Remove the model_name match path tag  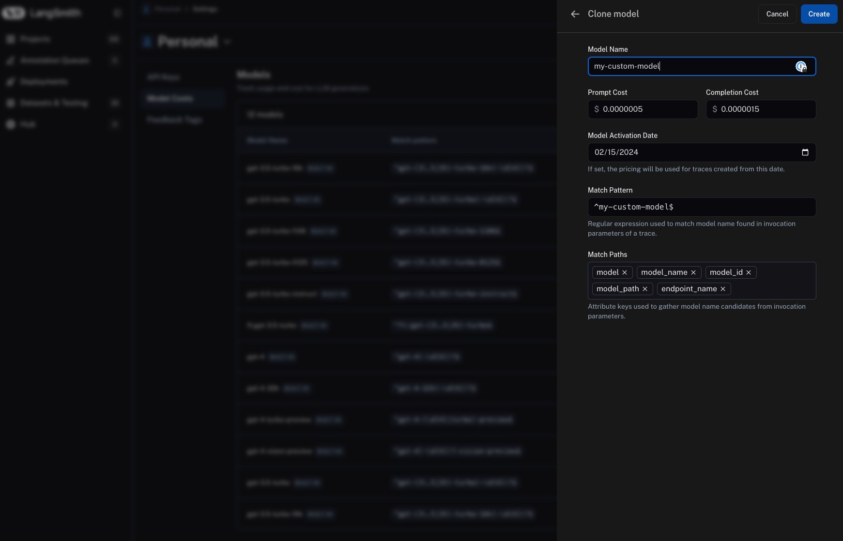click(693, 272)
